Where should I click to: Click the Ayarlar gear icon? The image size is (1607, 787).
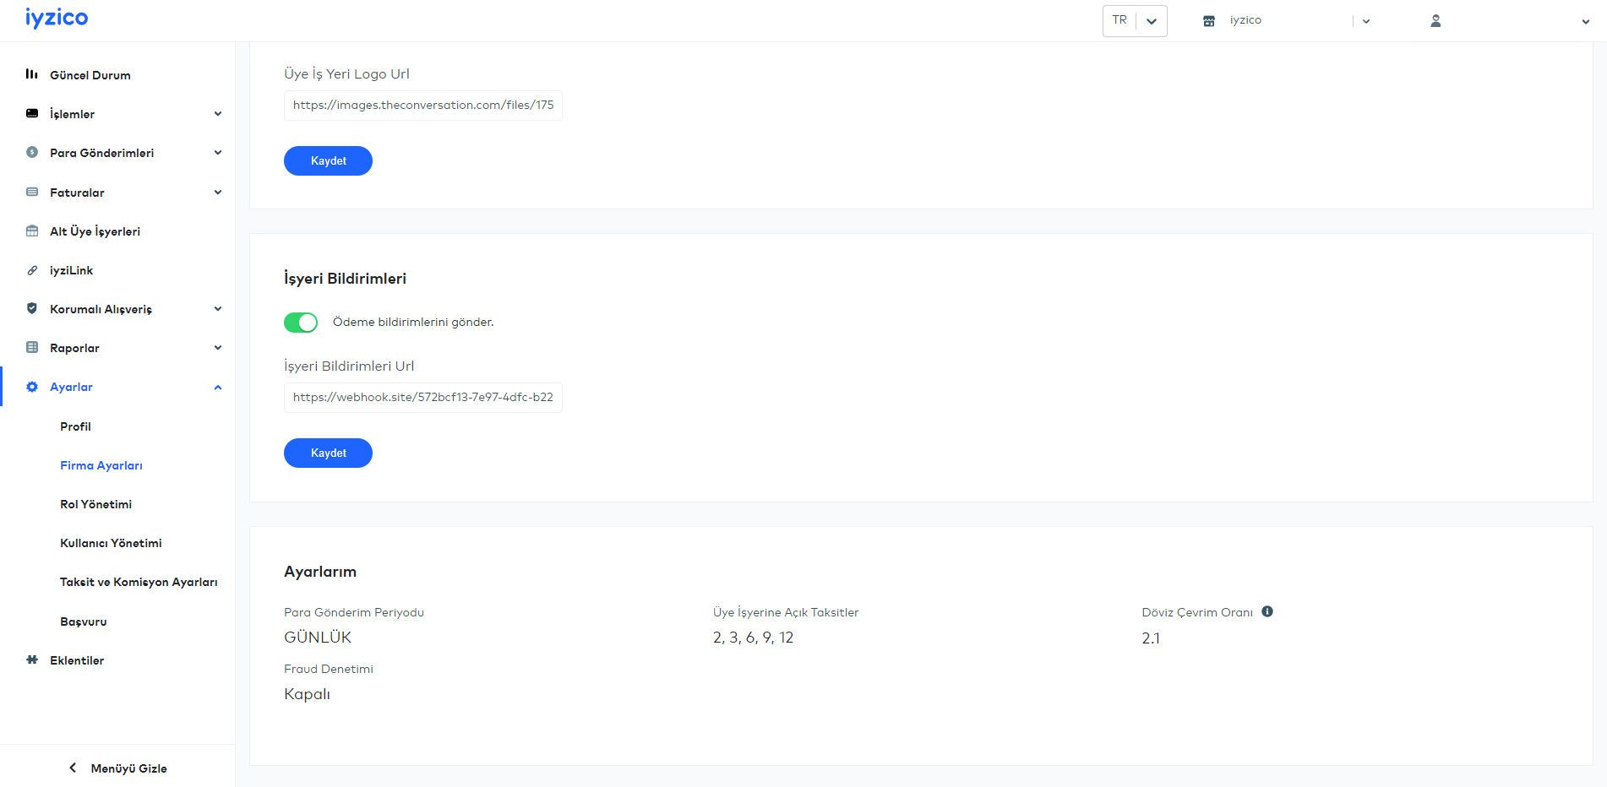coord(32,387)
